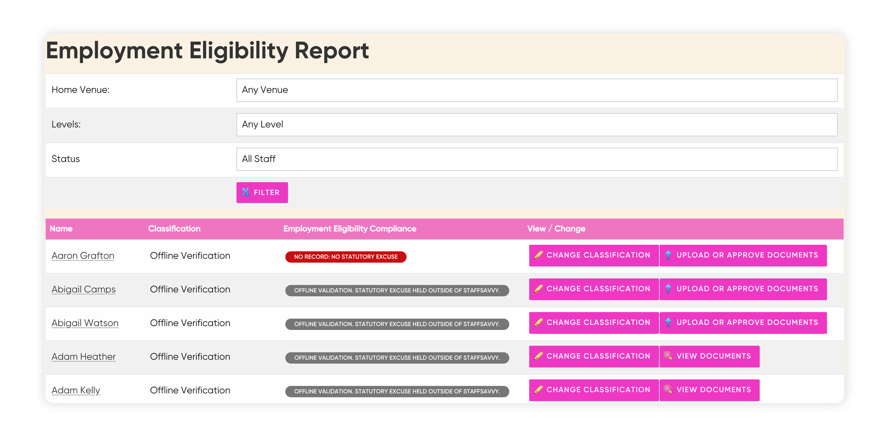Click upload arrow icon for Aaron Grafton

pos(668,255)
